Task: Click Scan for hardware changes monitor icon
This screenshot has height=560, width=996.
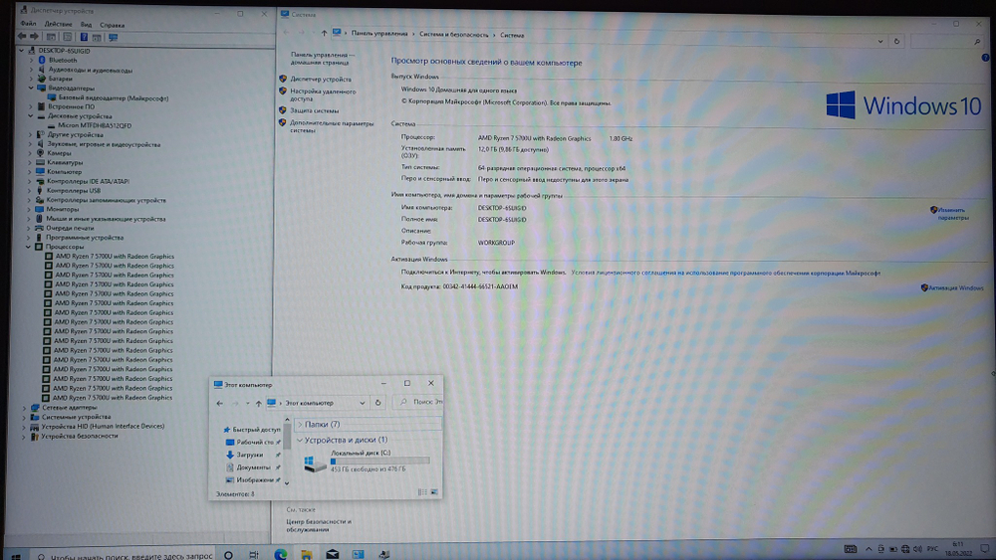Action: pyautogui.click(x=114, y=38)
